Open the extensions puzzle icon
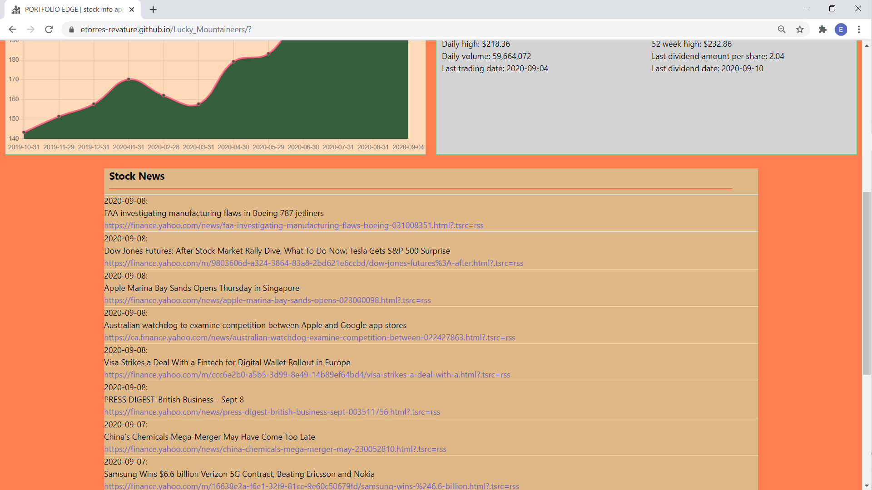 point(822,29)
